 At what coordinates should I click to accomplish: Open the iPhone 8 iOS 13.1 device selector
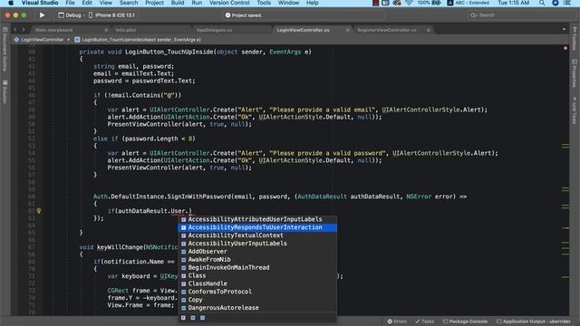pyautogui.click(x=111, y=15)
